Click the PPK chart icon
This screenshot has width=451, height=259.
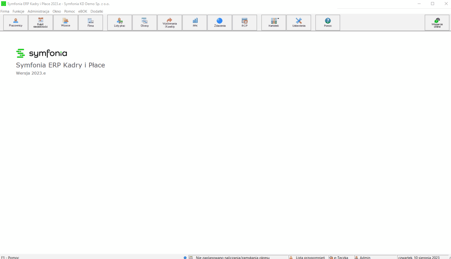(x=195, y=23)
